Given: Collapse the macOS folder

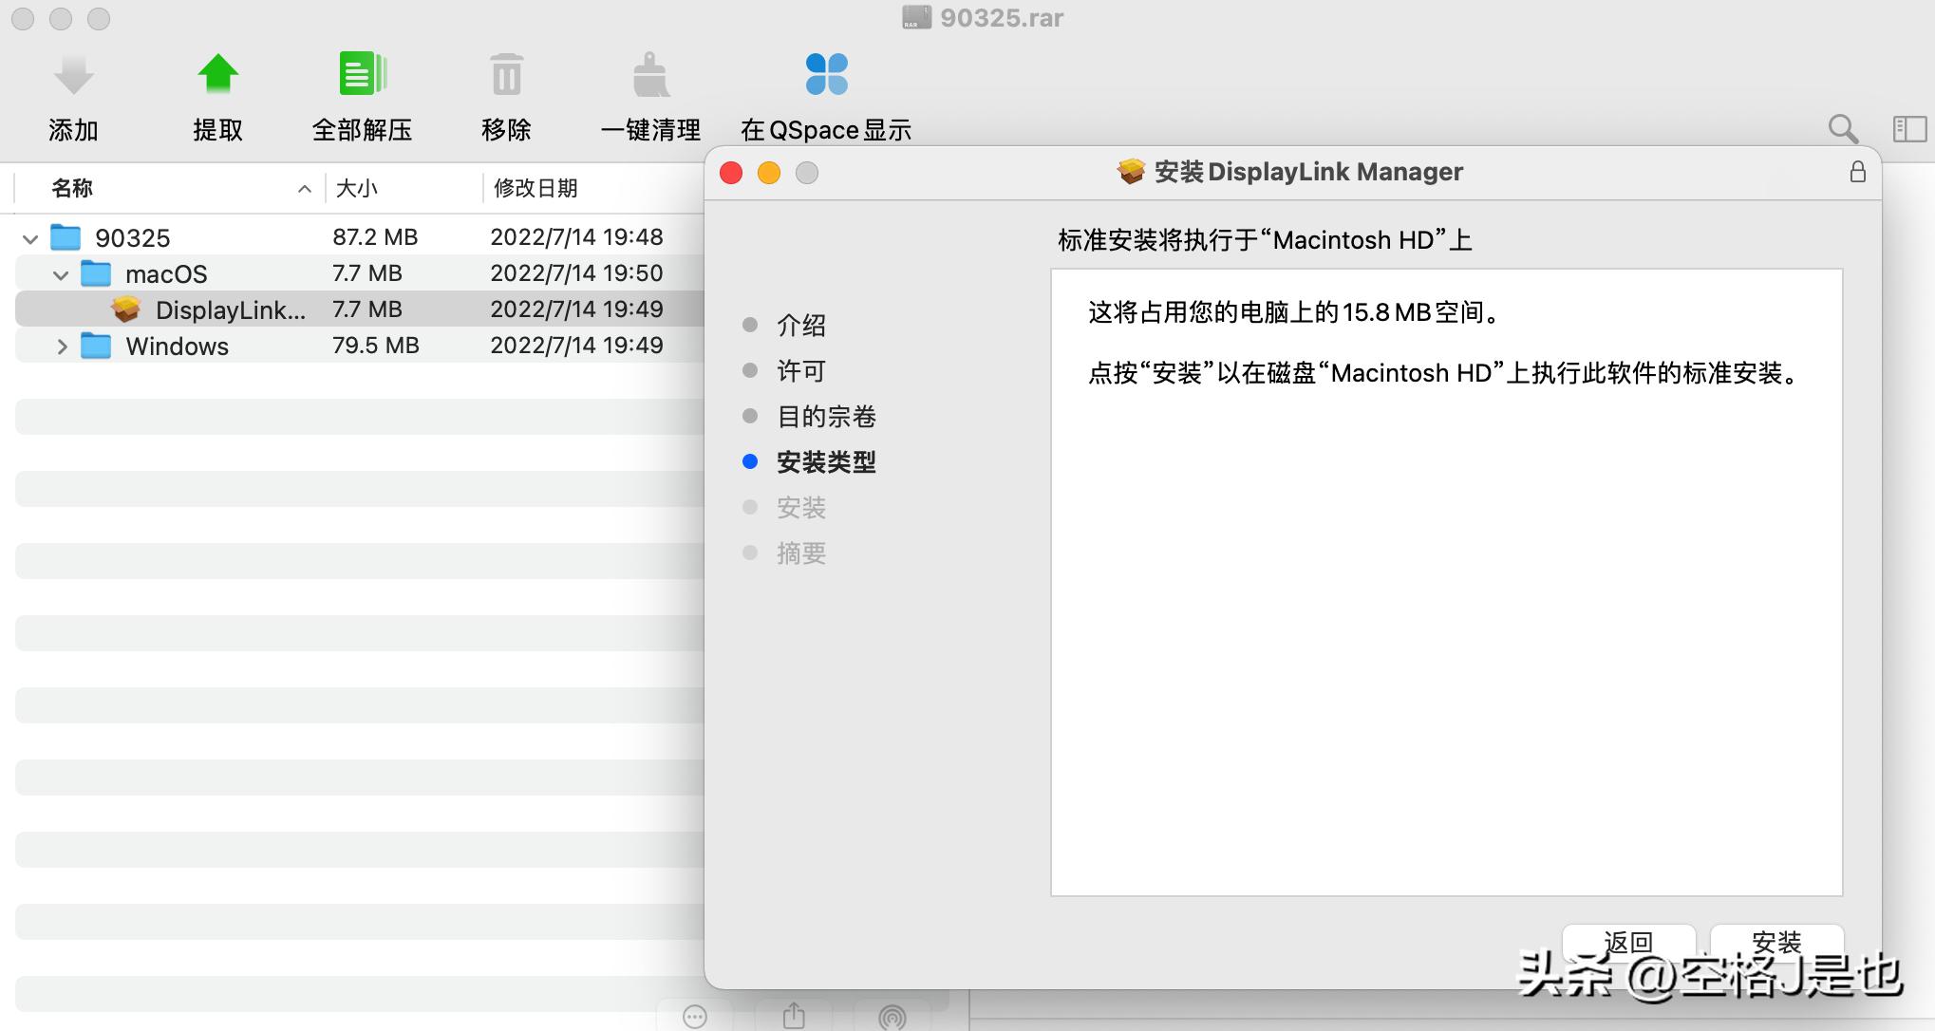Looking at the screenshot, I should click(x=61, y=275).
